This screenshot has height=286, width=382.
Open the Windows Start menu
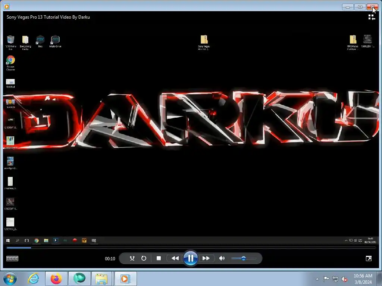[10, 279]
